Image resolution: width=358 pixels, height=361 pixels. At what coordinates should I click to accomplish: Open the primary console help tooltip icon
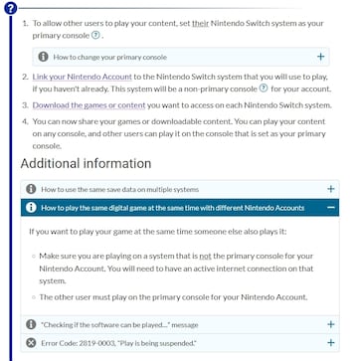pos(95,35)
